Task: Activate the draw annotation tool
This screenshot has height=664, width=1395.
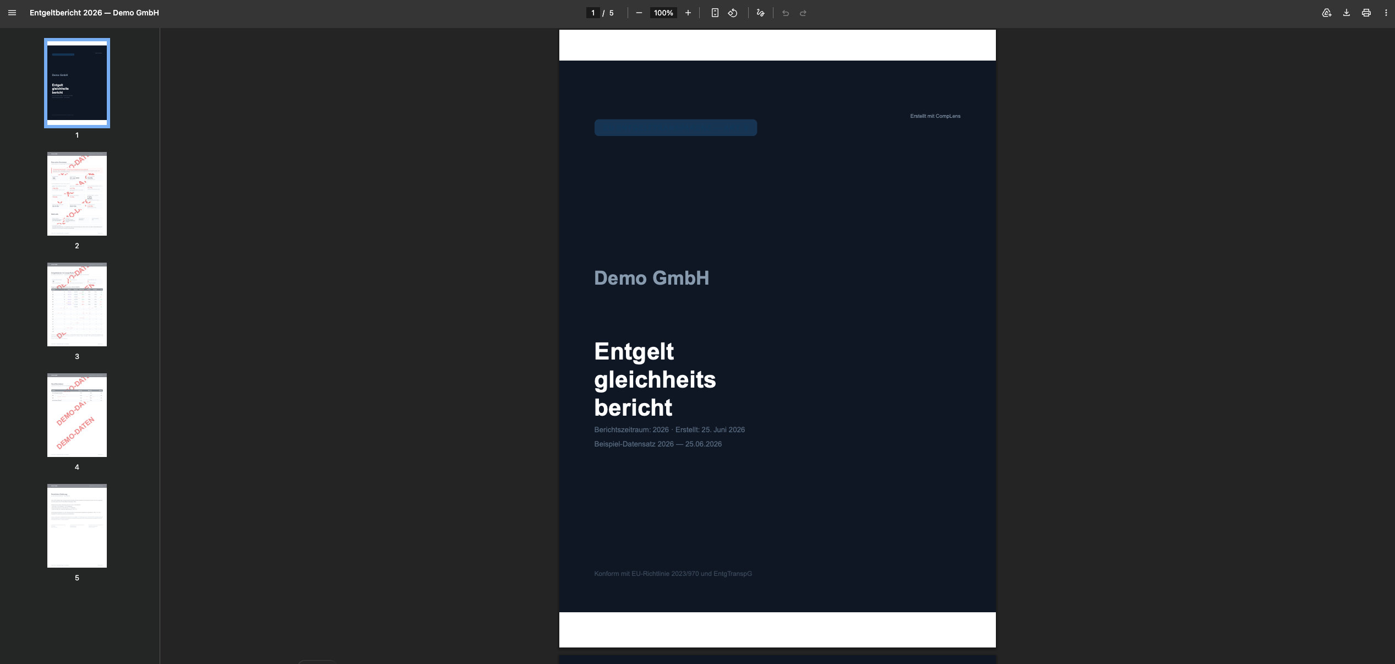Action: (760, 13)
